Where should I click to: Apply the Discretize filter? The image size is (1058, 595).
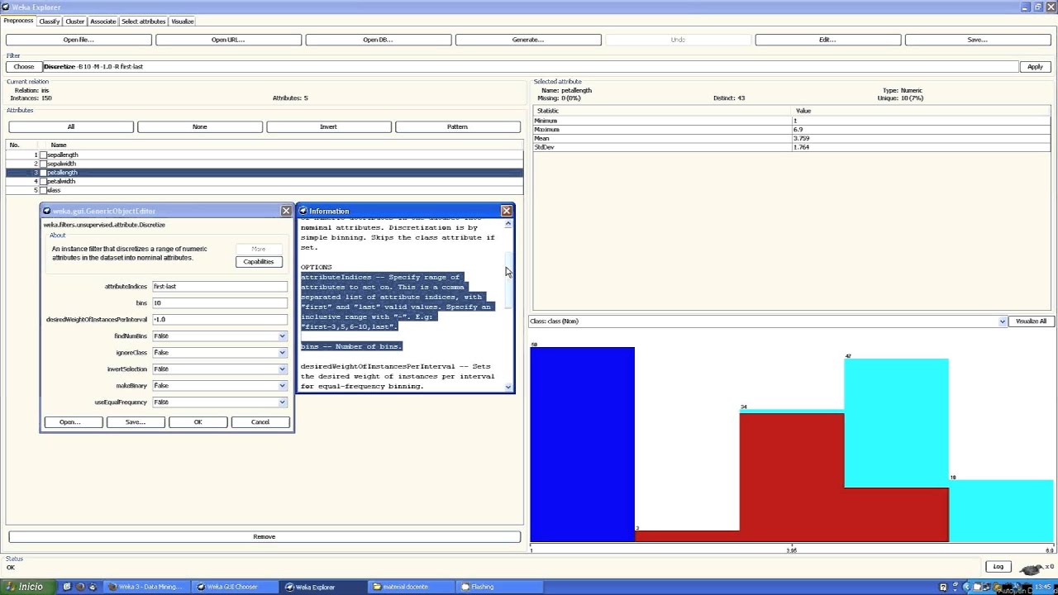coord(1035,66)
